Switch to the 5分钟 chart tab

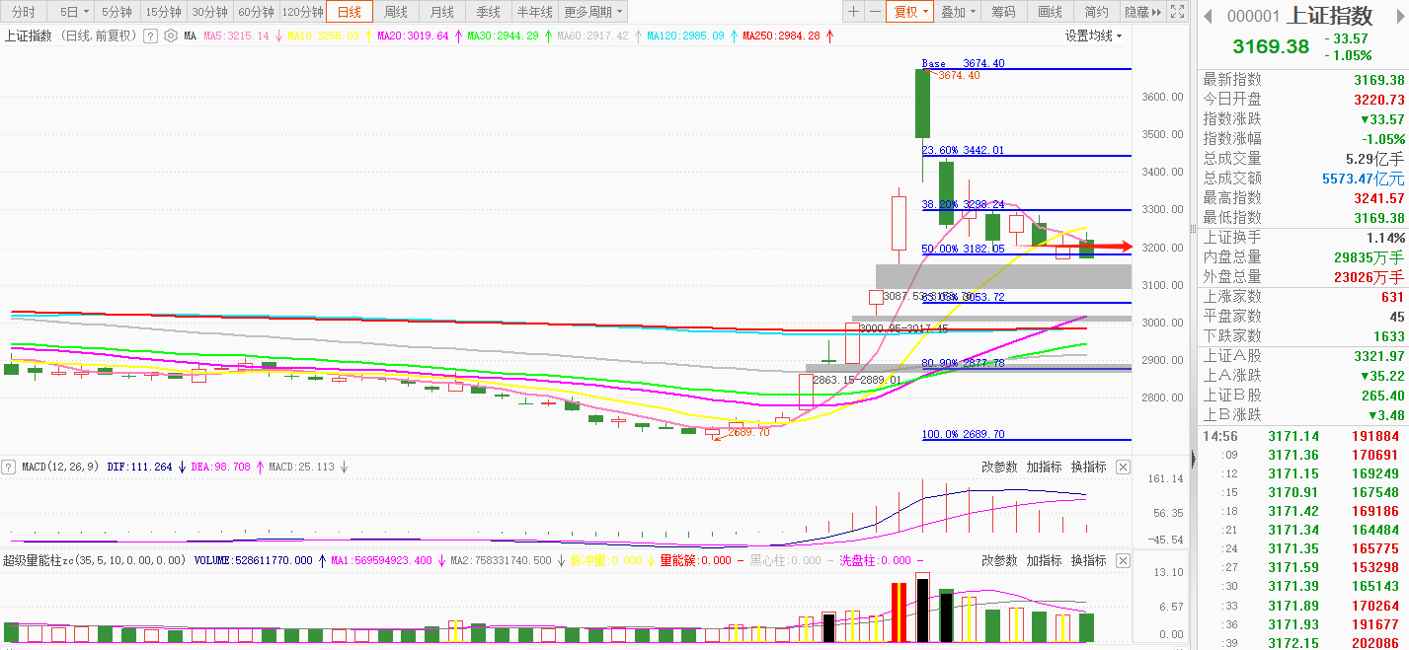[x=117, y=12]
